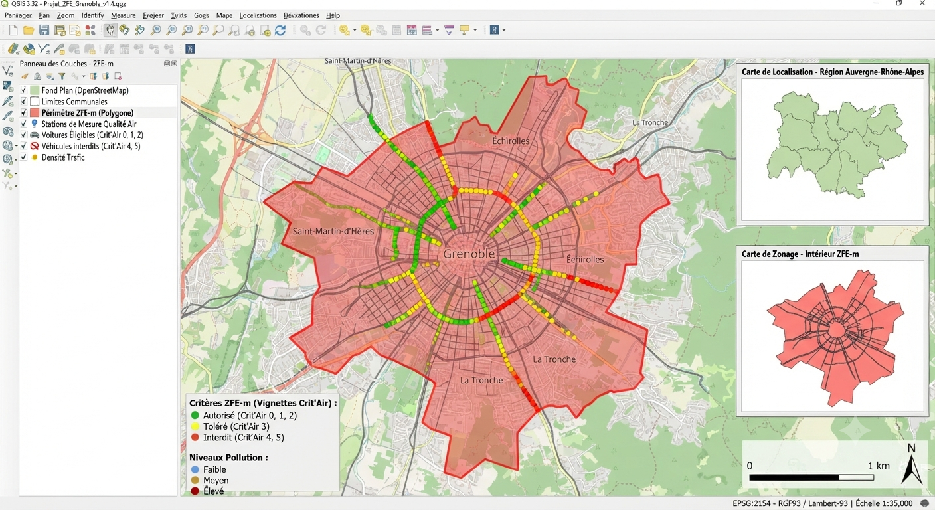Click the status bar messages icon at bottom right
The image size is (935, 510).
pyautogui.click(x=924, y=503)
